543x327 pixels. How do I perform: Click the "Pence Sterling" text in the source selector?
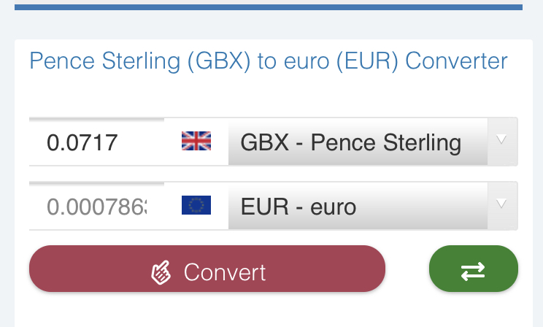[x=386, y=142]
